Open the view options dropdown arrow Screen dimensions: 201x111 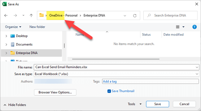183,27
